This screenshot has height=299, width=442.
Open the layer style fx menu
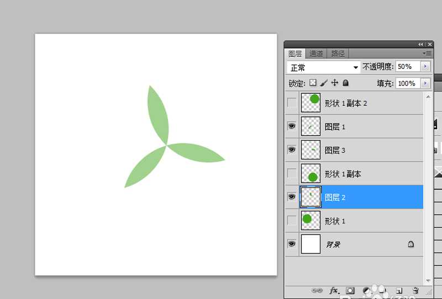coord(334,290)
